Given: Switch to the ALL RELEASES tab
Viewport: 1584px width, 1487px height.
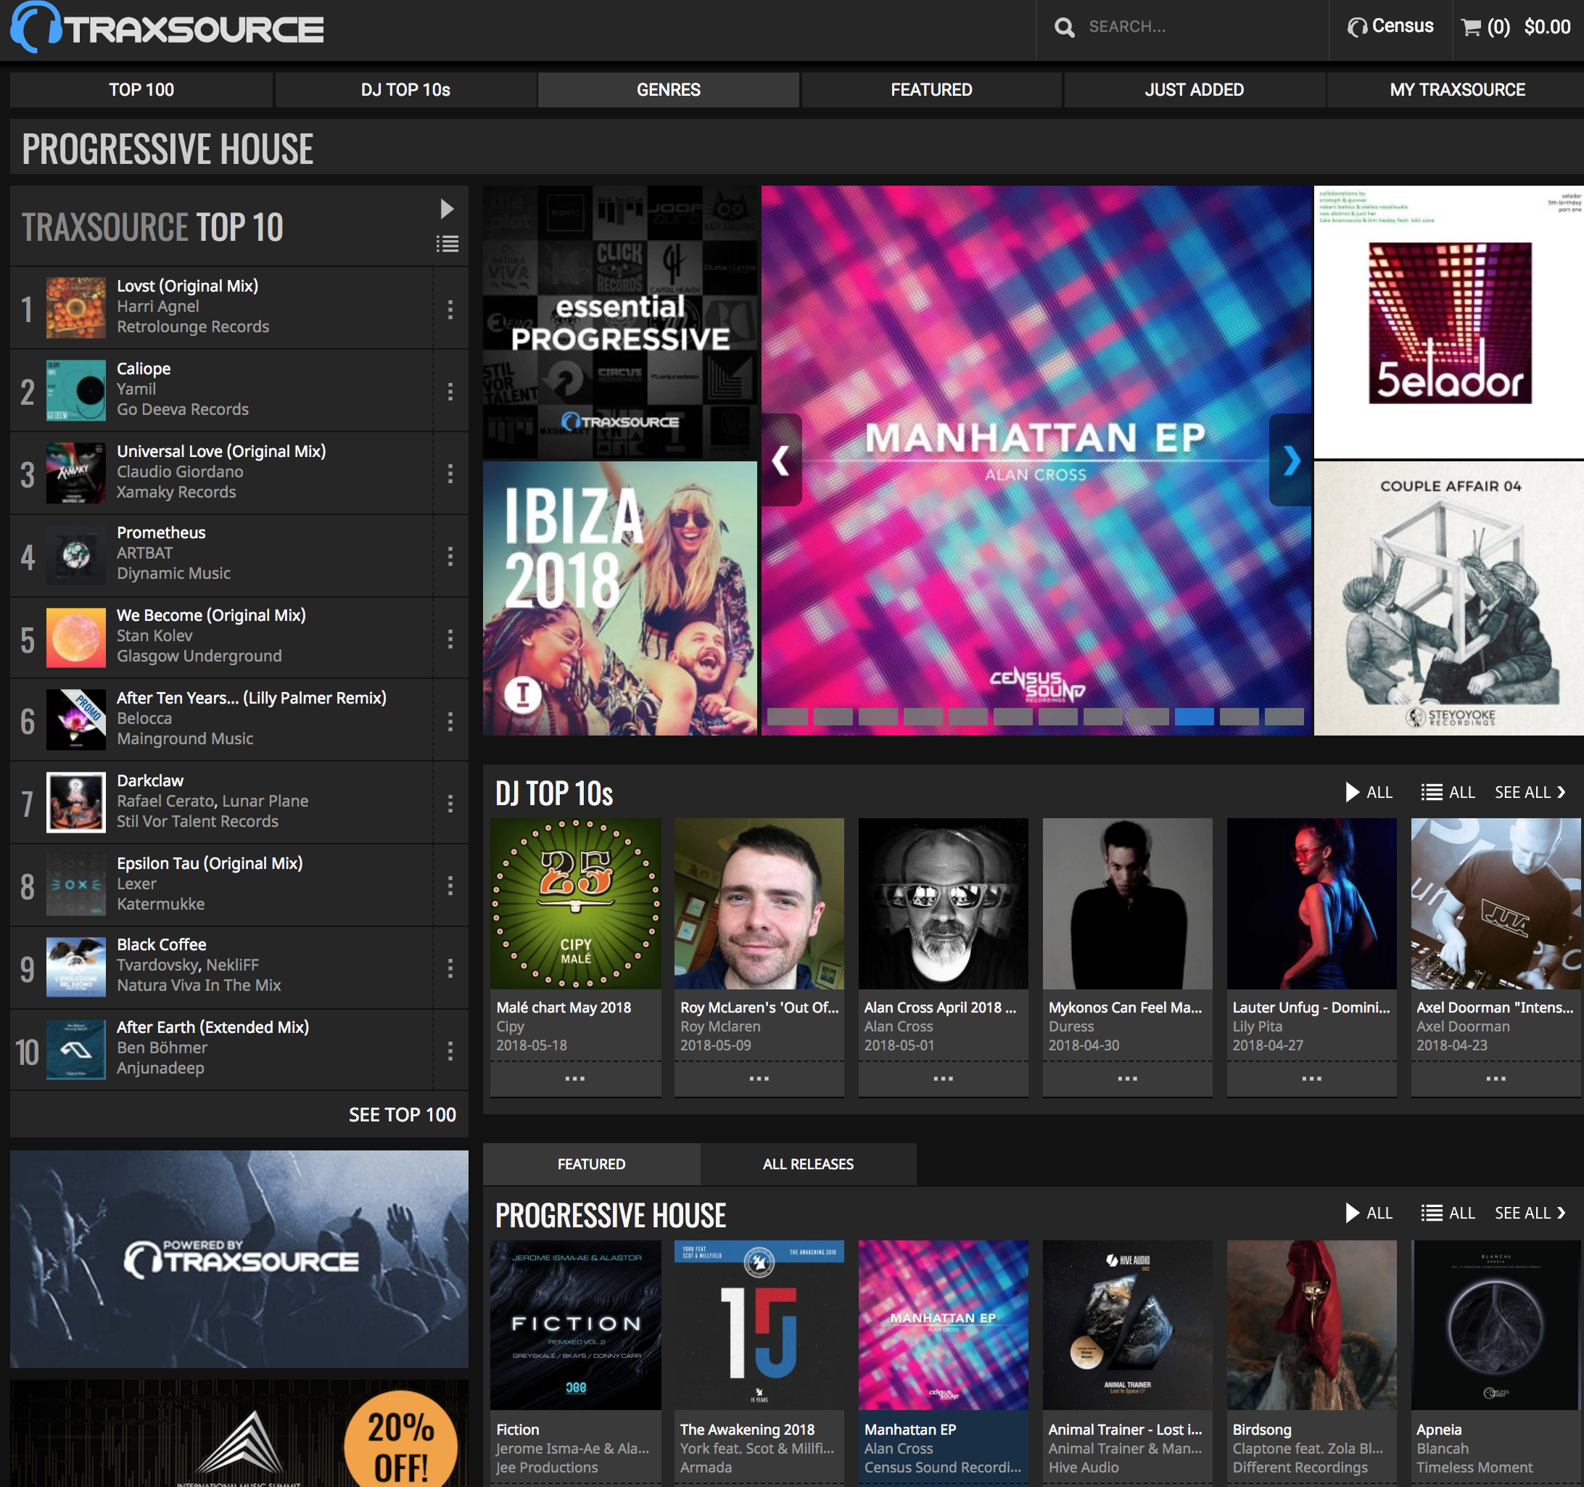Looking at the screenshot, I should [808, 1164].
